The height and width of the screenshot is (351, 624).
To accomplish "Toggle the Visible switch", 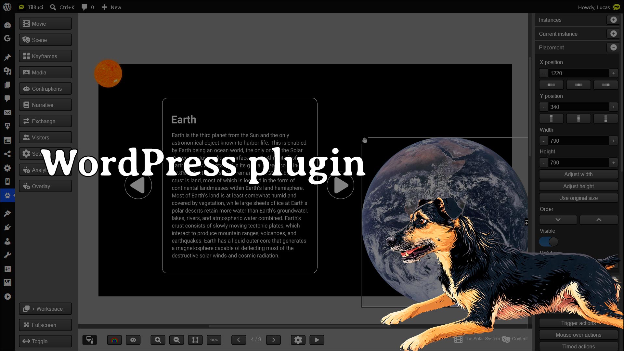I will click(549, 241).
